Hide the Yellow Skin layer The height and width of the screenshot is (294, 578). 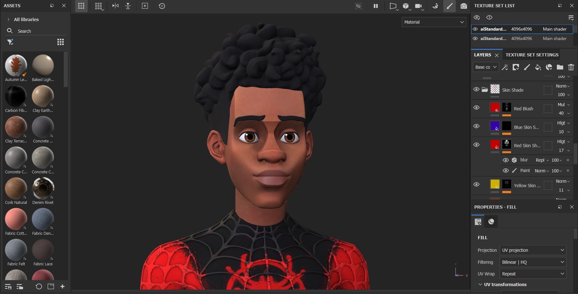click(476, 184)
